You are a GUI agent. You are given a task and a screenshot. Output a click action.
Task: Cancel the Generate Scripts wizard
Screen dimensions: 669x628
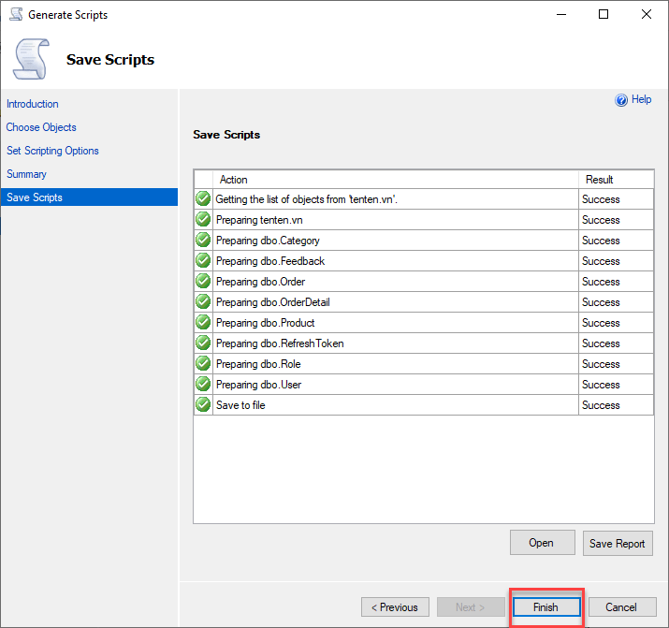622,607
